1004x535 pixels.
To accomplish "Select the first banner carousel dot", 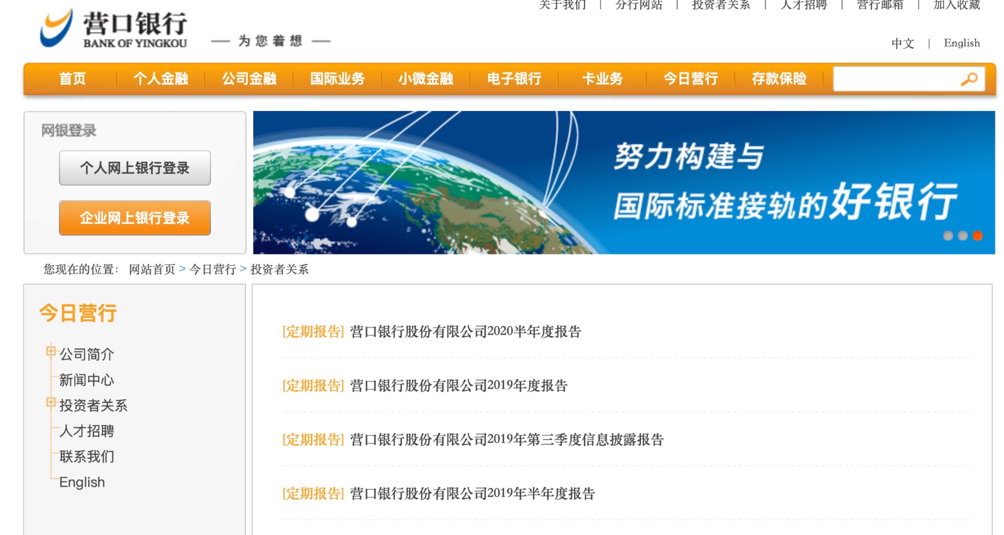I will [x=948, y=236].
